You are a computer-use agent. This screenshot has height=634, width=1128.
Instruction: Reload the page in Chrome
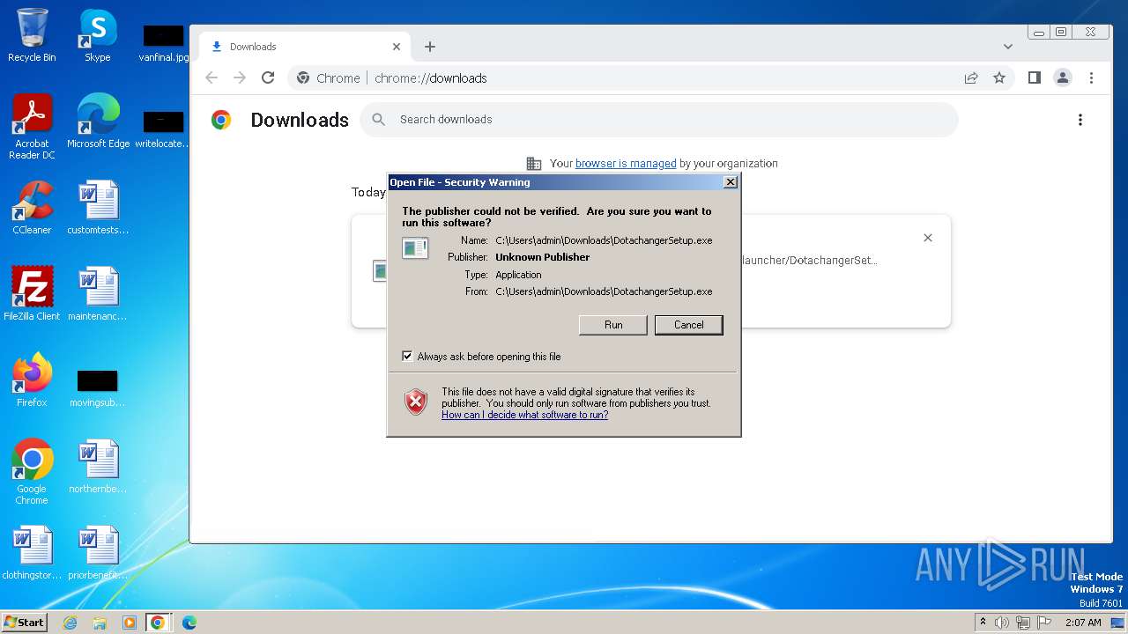tap(268, 77)
